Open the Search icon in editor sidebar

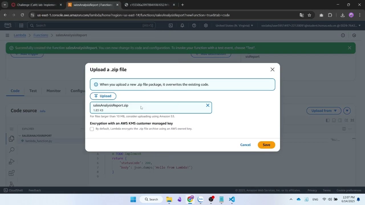click(12, 150)
